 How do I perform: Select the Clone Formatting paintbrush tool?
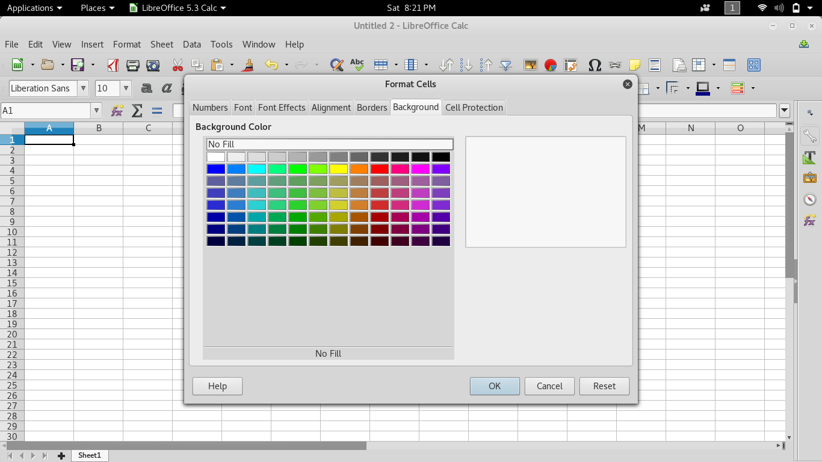[249, 64]
